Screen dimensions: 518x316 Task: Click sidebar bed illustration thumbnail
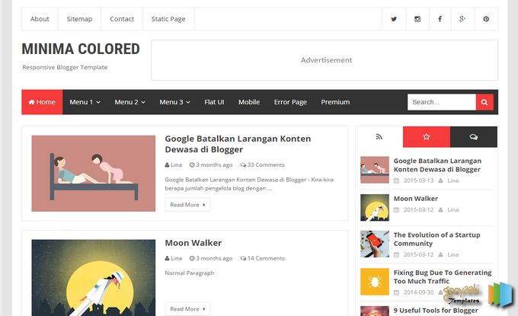(x=375, y=170)
